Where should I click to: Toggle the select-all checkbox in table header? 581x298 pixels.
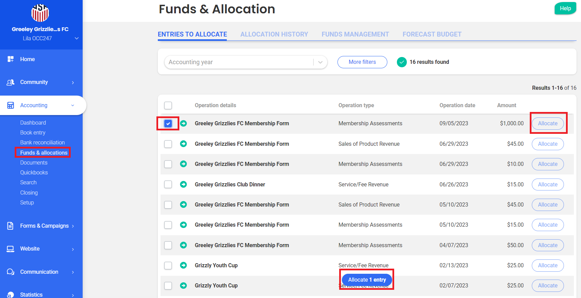[168, 105]
